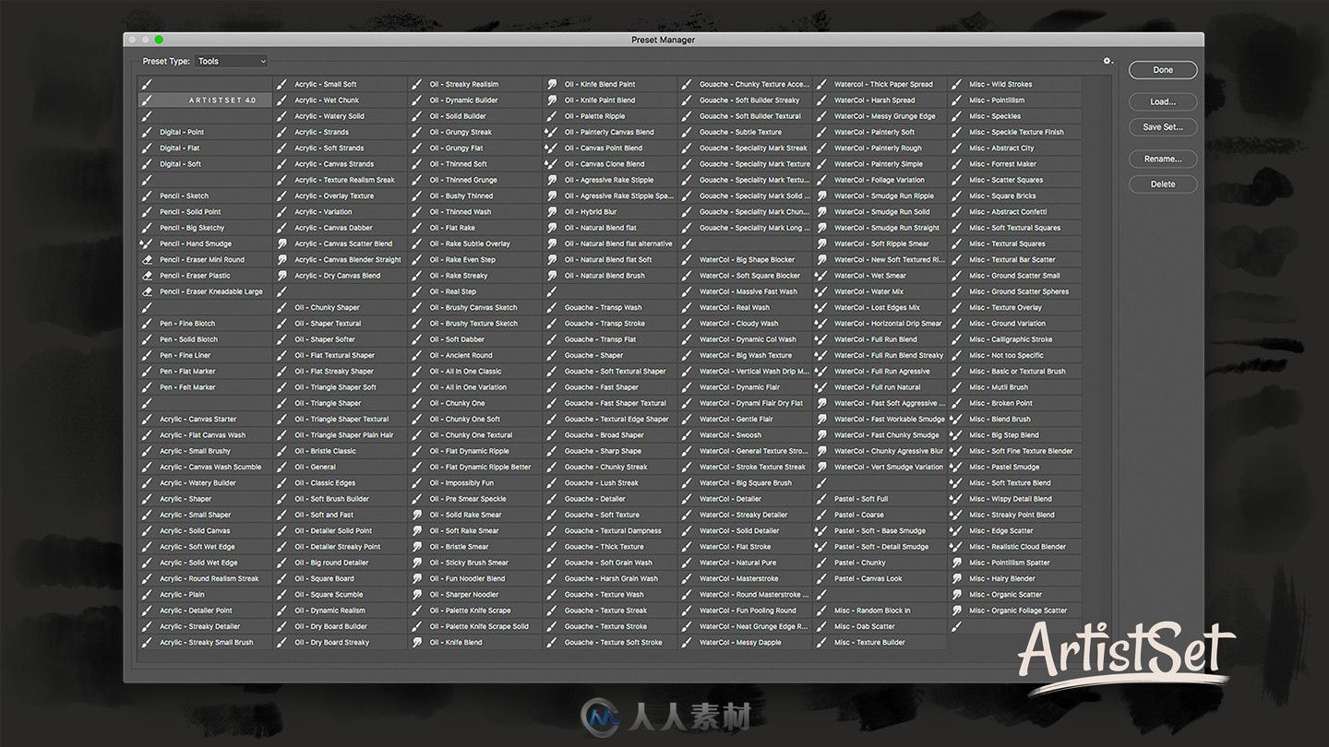Select the Gouache - Subtle Texture preset

point(744,132)
